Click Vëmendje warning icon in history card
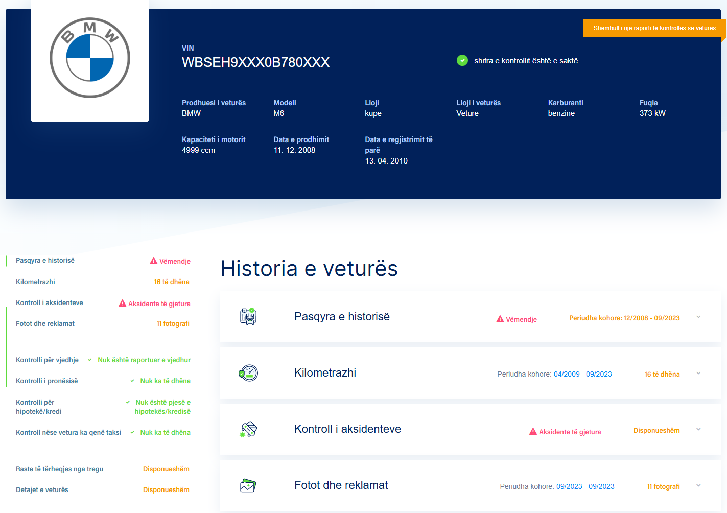Viewport: 727px width, 513px height. pyautogui.click(x=500, y=319)
